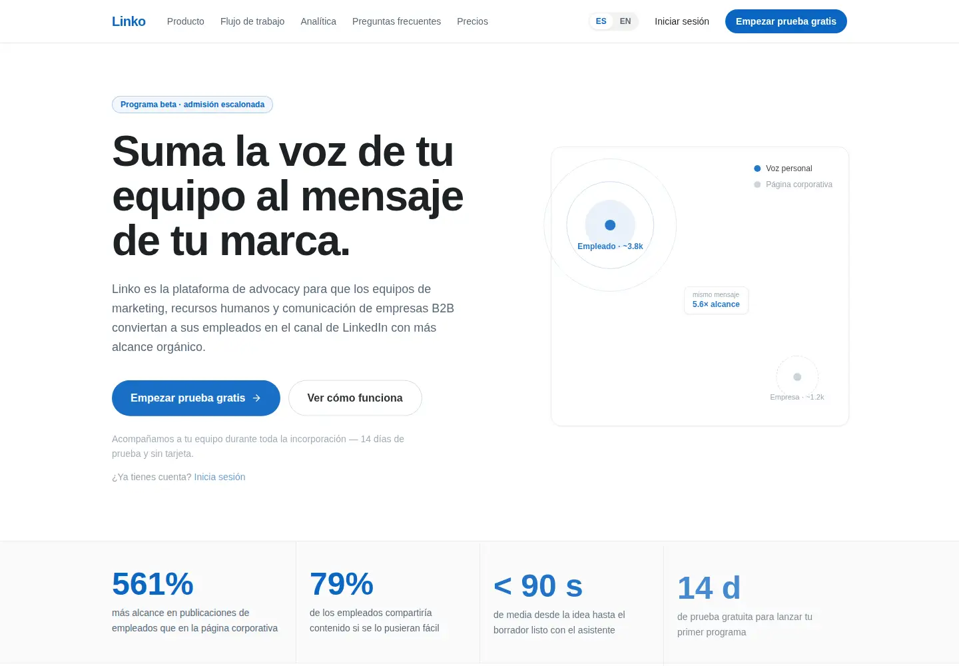
Task: Switch language to EN
Action: pos(625,21)
